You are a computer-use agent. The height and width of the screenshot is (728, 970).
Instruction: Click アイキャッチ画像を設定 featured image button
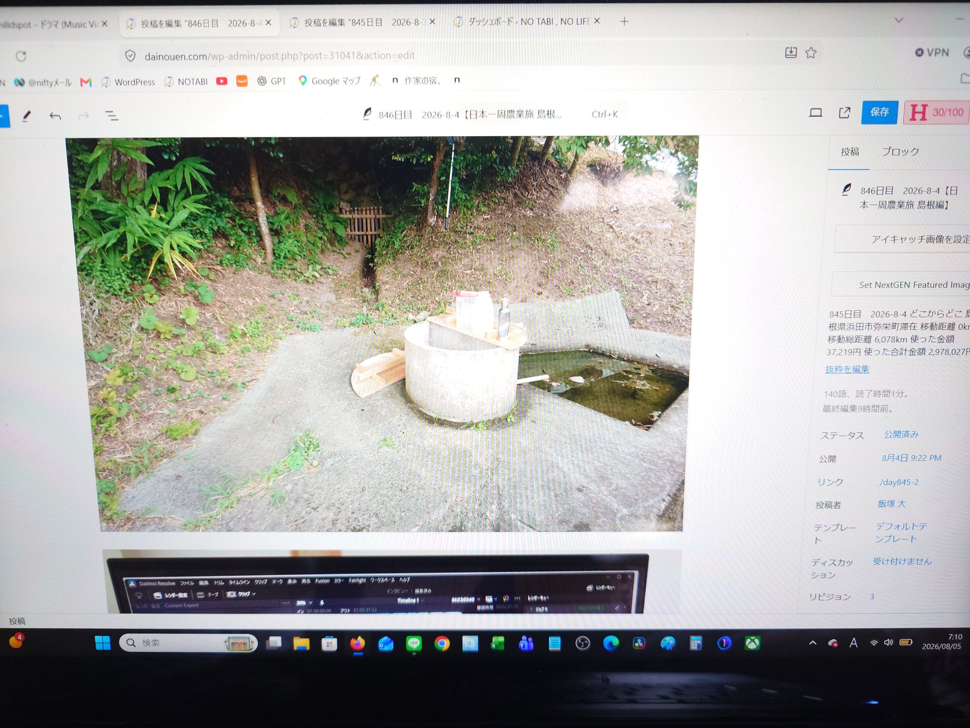click(902, 239)
